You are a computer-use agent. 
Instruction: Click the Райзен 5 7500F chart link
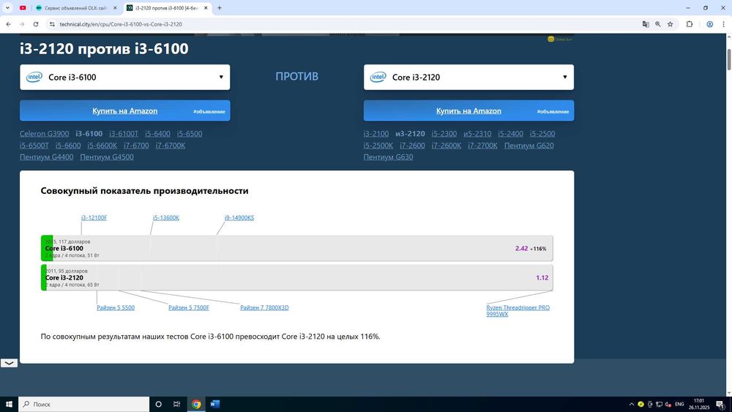pyautogui.click(x=189, y=308)
